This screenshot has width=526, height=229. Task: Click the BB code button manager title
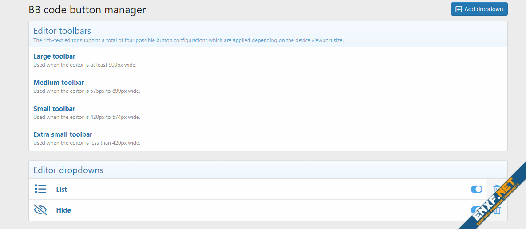pos(87,9)
